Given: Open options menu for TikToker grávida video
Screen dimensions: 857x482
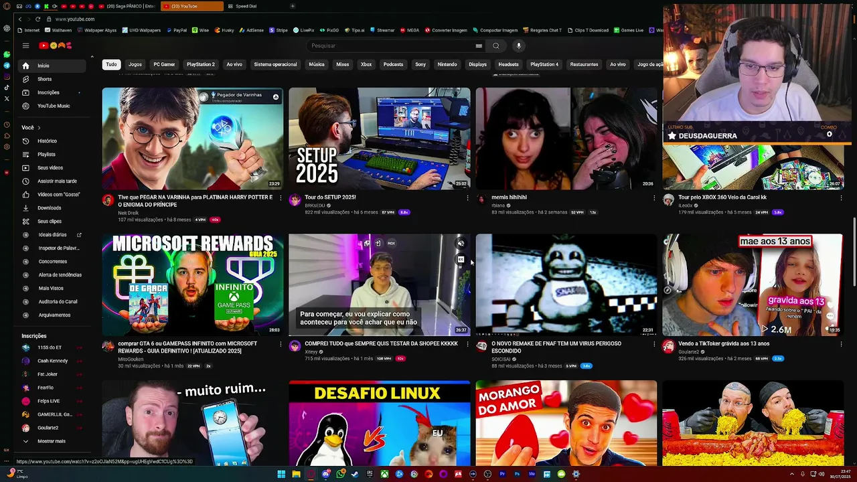Looking at the screenshot, I should [x=841, y=344].
